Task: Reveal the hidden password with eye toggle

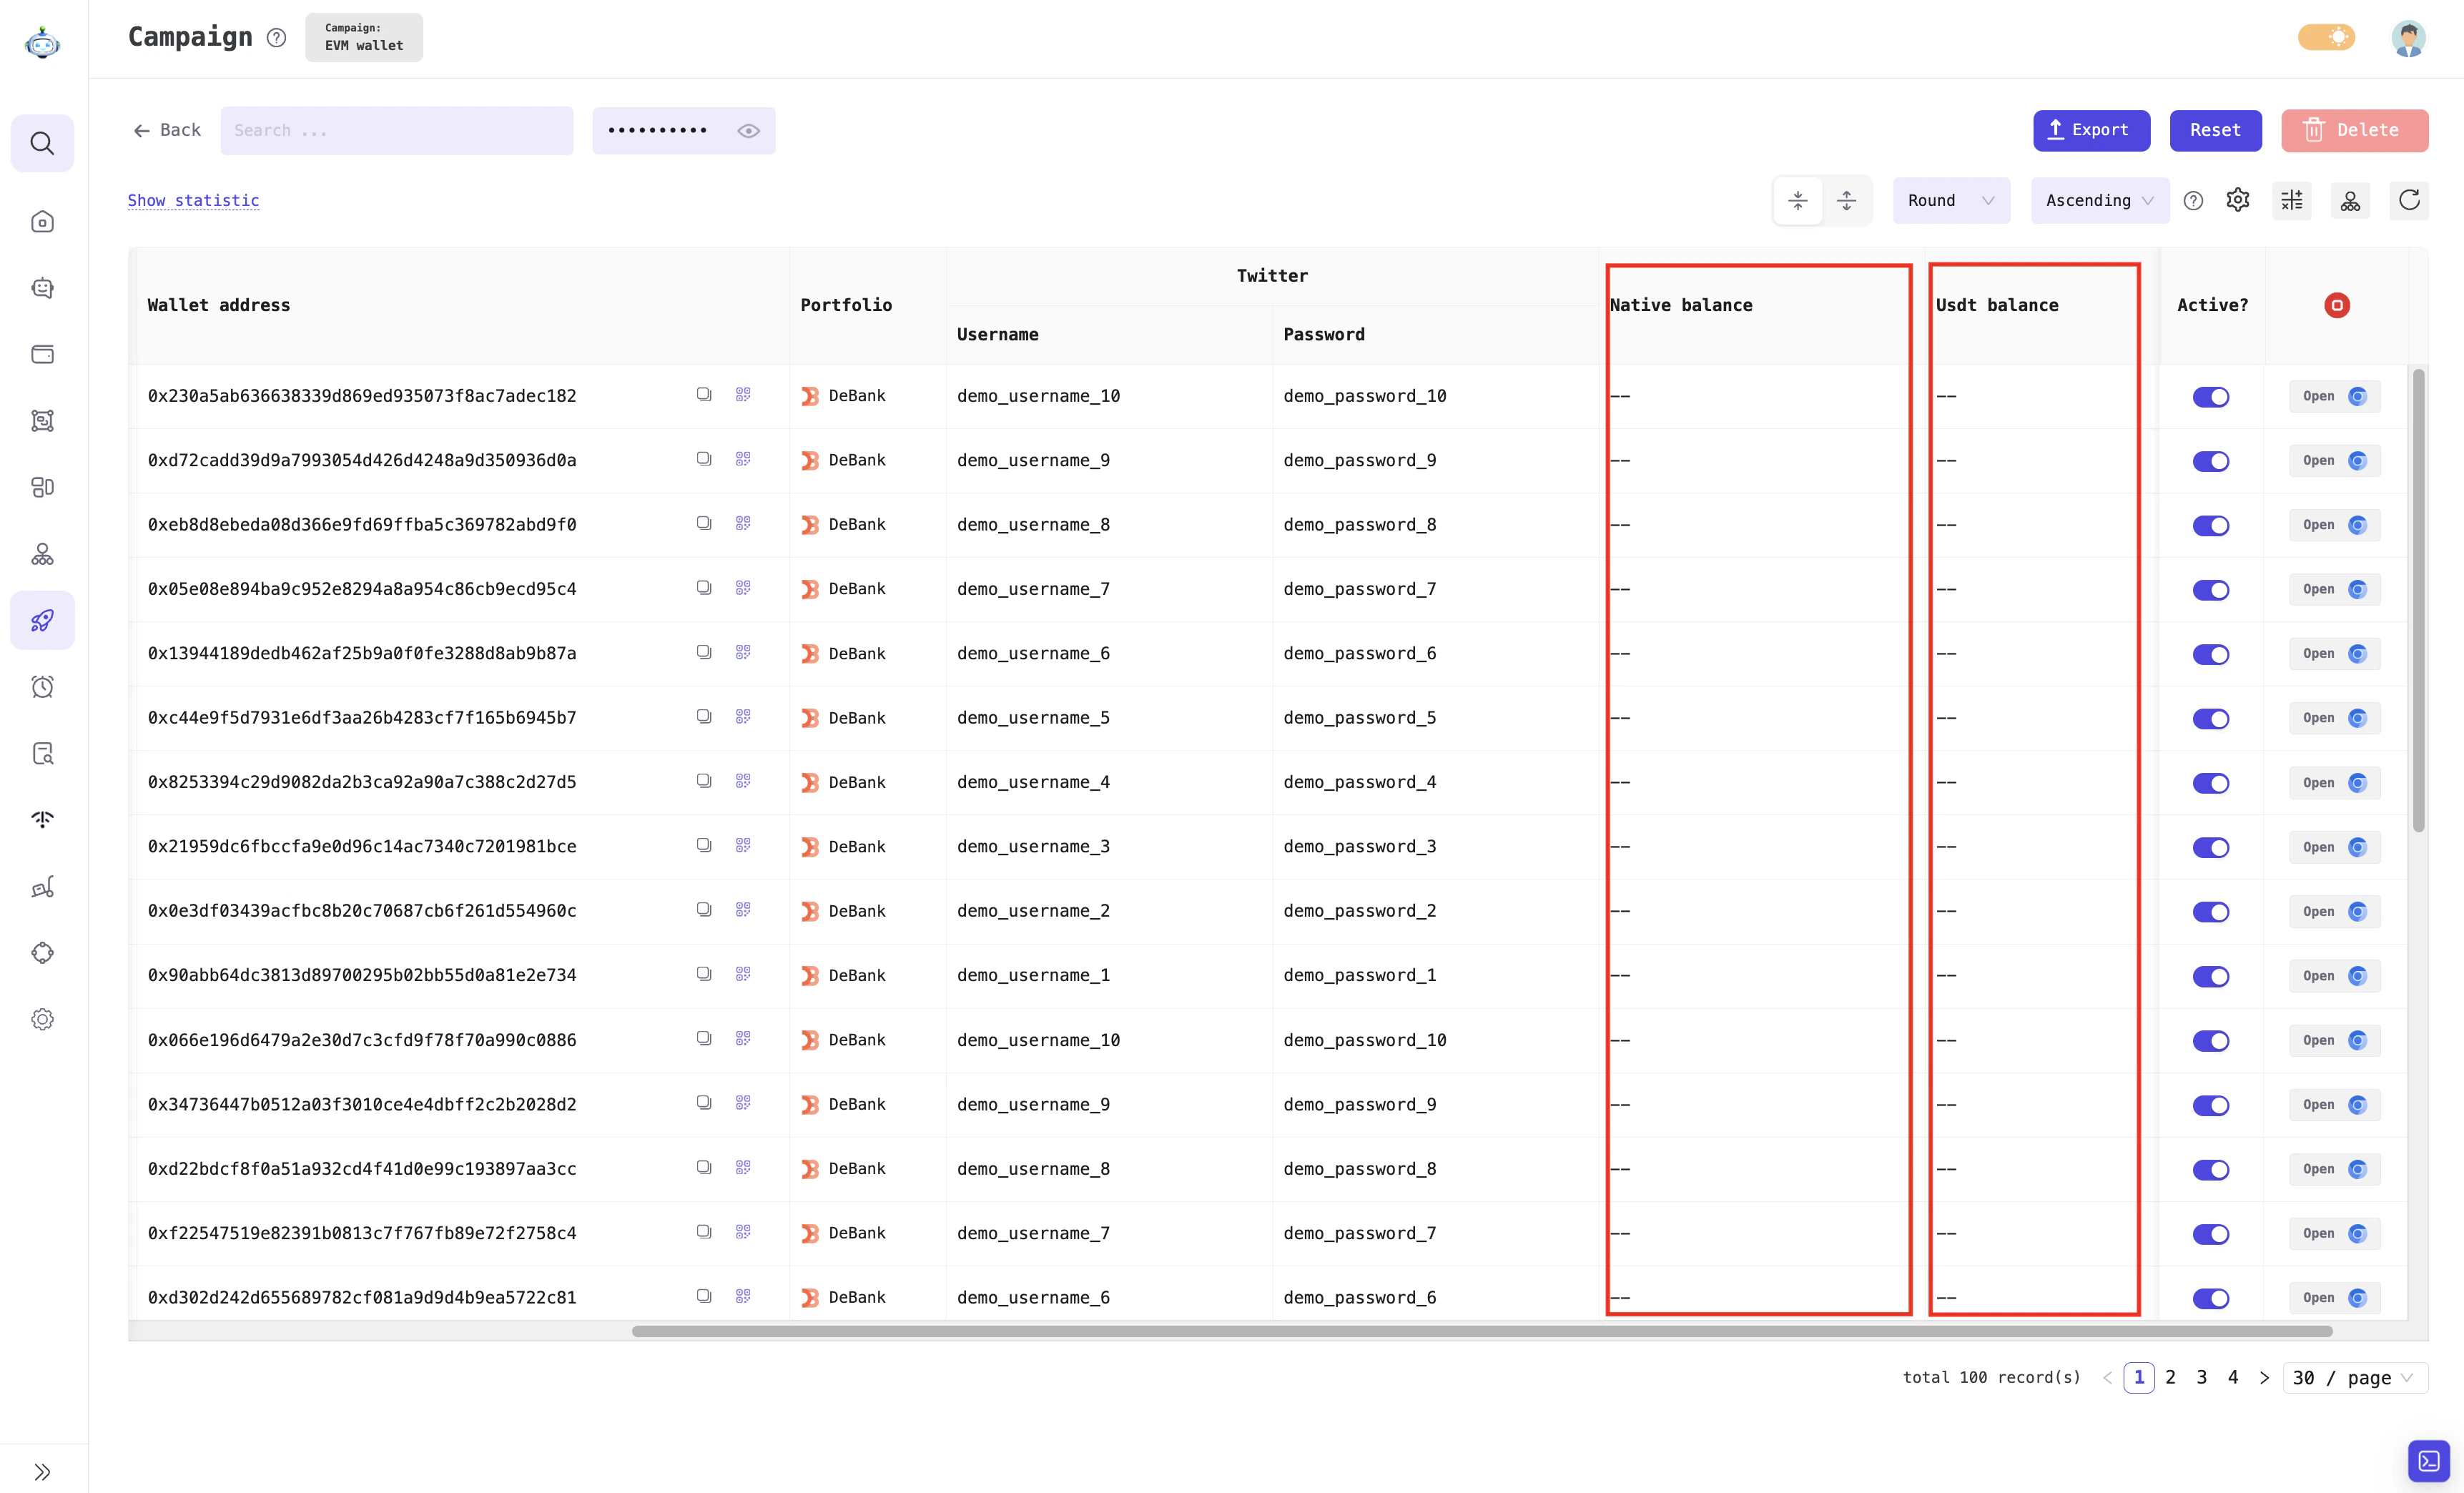Action: [x=748, y=130]
